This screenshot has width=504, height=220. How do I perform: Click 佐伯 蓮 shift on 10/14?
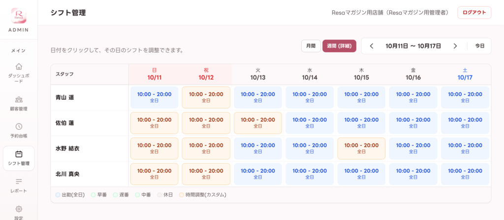click(x=310, y=123)
